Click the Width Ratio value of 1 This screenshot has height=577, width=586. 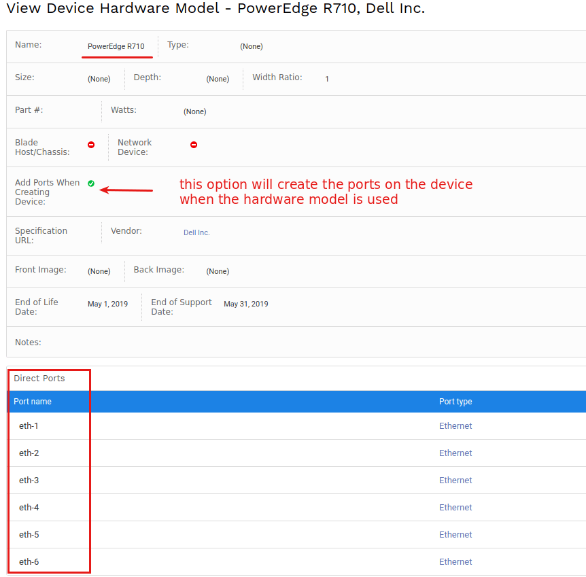327,79
